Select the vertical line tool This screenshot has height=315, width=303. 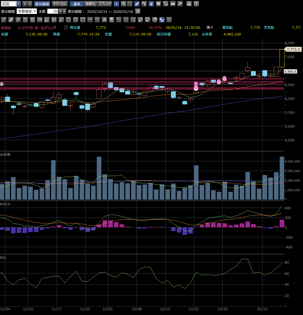[97, 19]
